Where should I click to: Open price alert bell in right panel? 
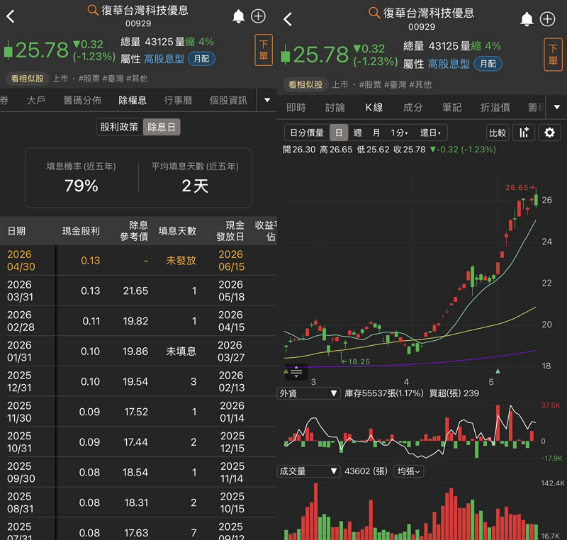527,19
